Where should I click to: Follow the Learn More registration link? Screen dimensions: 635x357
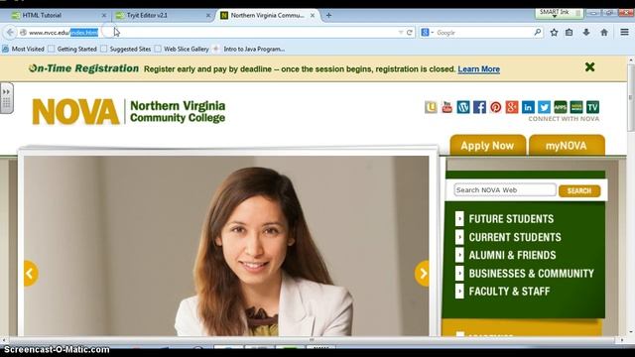click(x=478, y=69)
